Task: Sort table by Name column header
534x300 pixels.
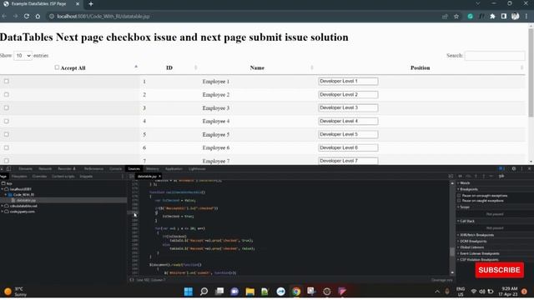Action: [257, 67]
